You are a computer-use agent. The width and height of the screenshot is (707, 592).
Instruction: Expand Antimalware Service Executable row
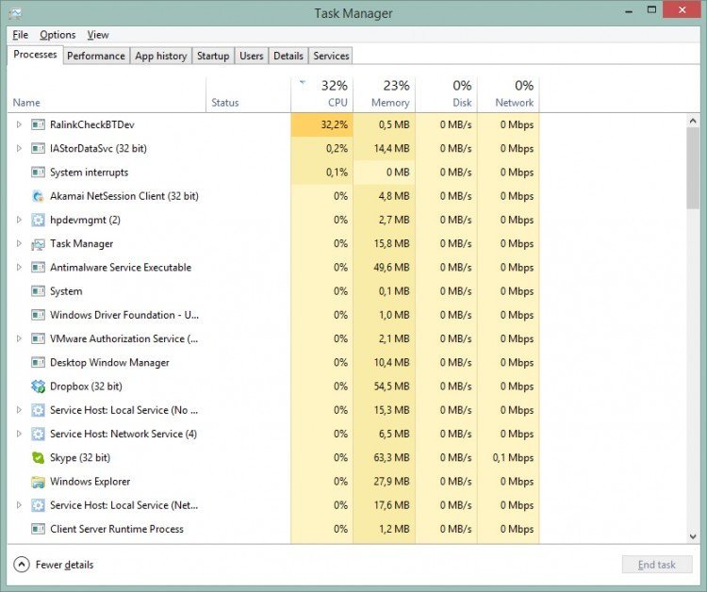[x=19, y=268]
